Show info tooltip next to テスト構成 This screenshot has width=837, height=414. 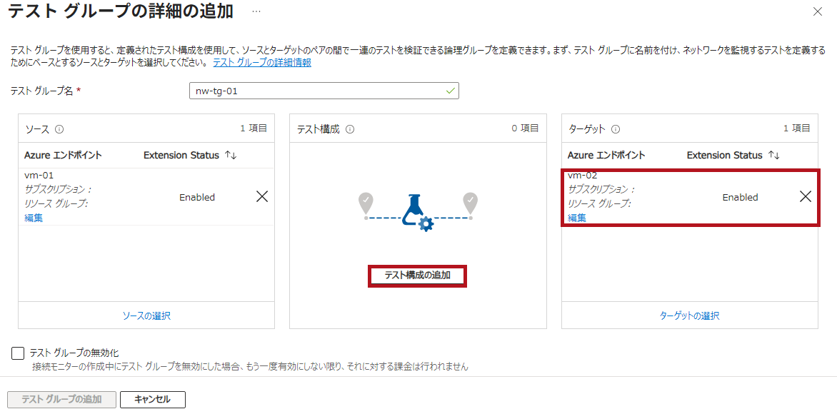point(350,129)
